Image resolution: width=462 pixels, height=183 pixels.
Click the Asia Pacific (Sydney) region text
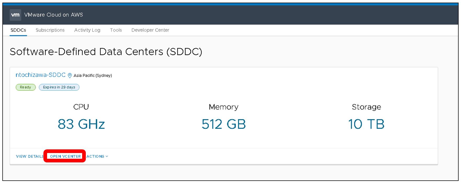pyautogui.click(x=93, y=76)
